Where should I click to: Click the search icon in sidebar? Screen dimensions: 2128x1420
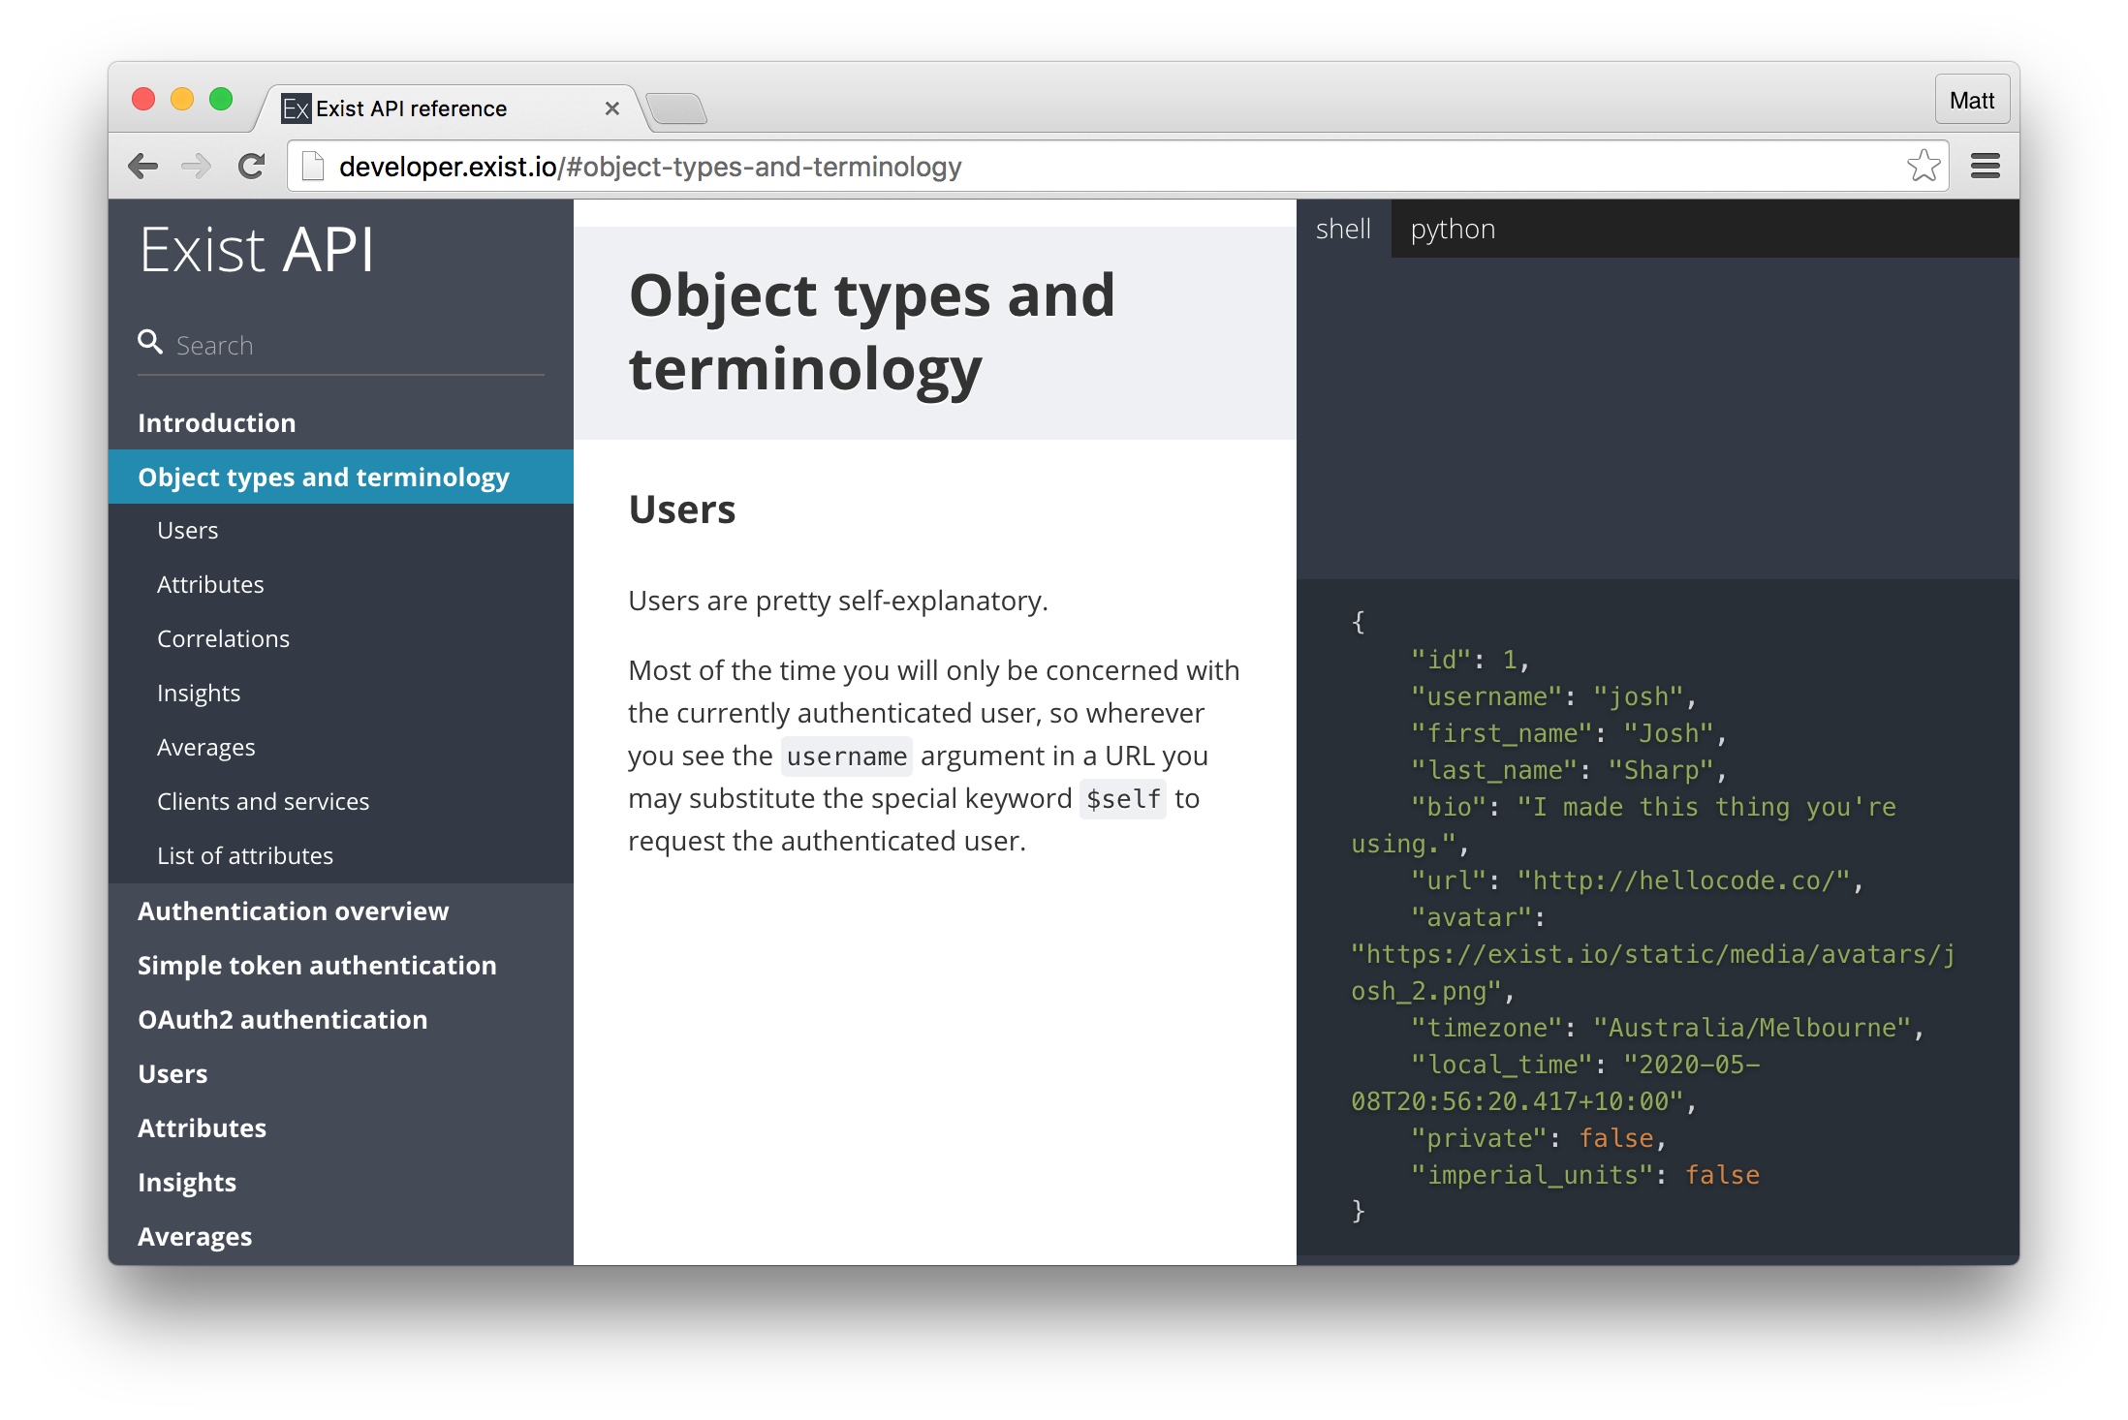(149, 344)
